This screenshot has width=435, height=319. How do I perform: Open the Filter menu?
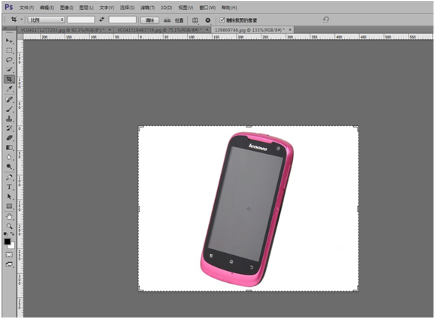click(x=147, y=8)
